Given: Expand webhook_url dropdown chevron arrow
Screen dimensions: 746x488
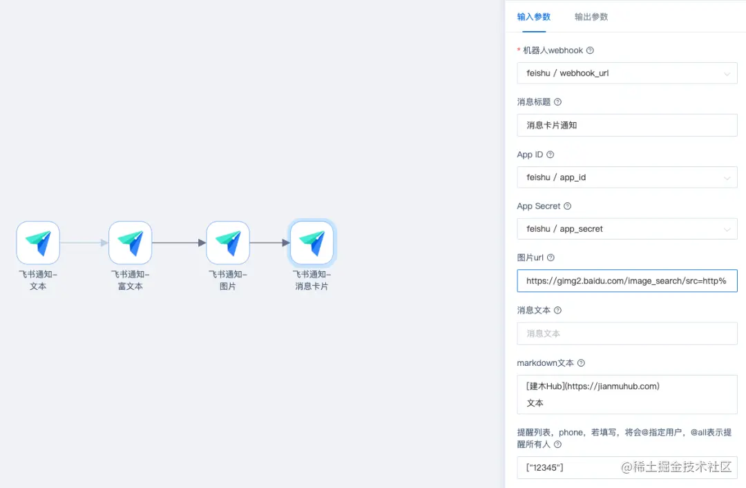Looking at the screenshot, I should click(x=727, y=74).
